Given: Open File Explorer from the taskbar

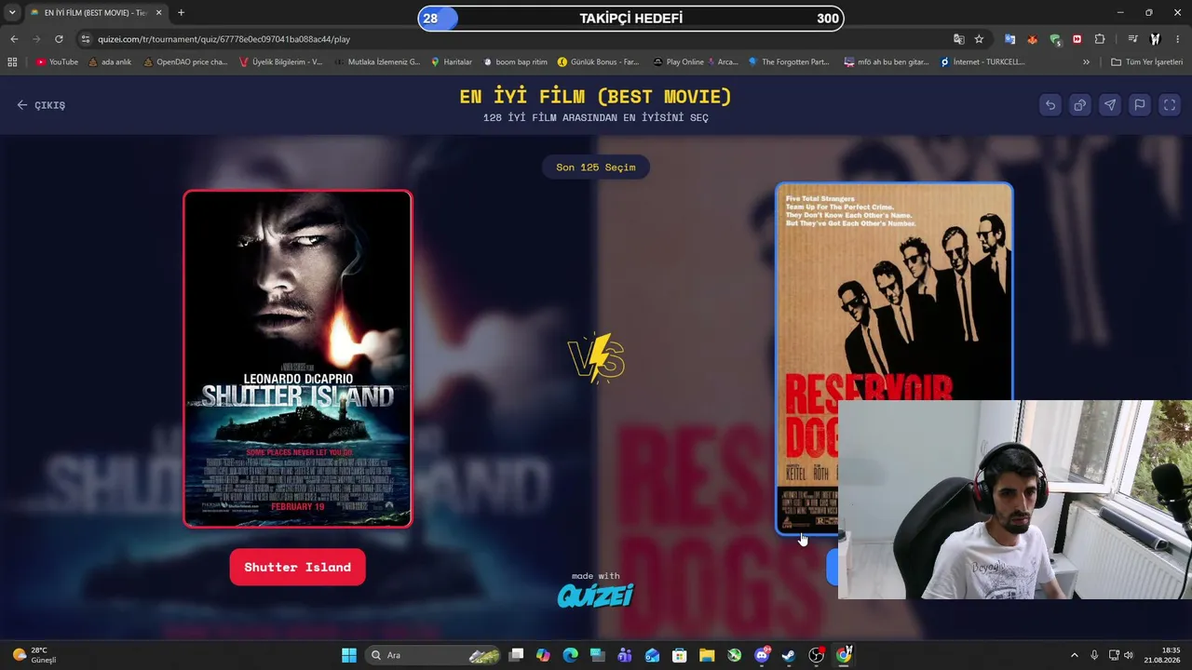Looking at the screenshot, I should 707,655.
